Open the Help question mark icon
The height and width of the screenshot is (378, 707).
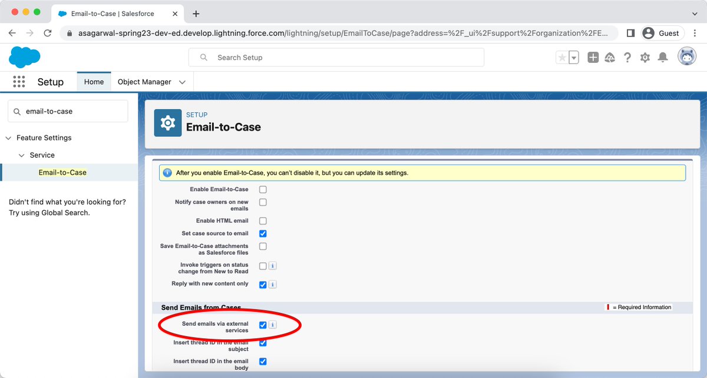point(627,58)
